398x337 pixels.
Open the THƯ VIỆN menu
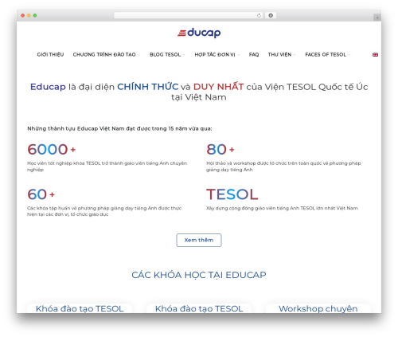point(279,55)
